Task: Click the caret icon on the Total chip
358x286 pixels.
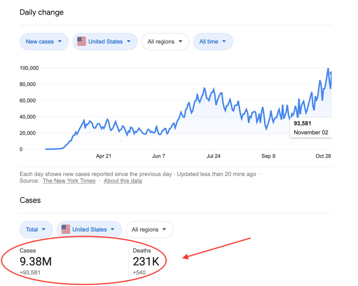Action: [44, 229]
